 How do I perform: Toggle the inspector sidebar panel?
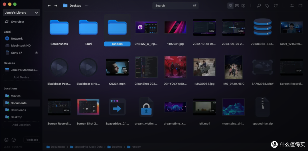[300, 6]
